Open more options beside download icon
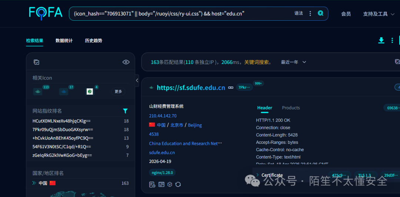Image resolution: width=400 pixels, height=197 pixels. click(392, 40)
